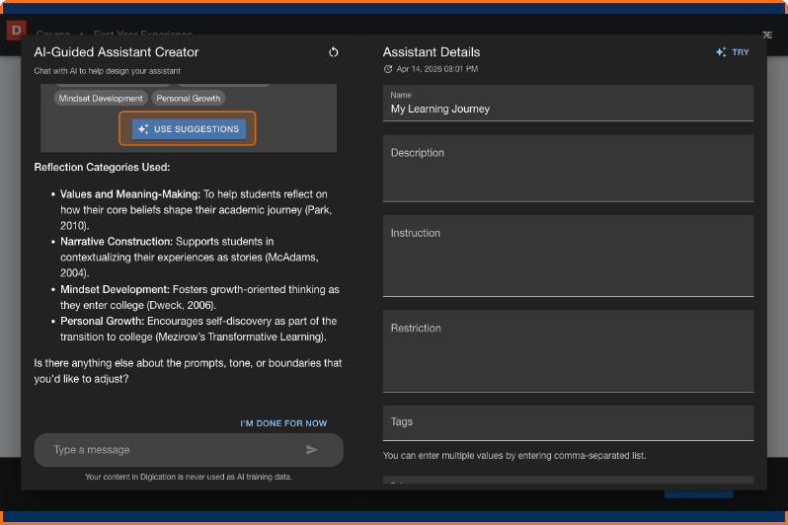The height and width of the screenshot is (525, 788).
Task: Click the Restriction text area
Action: [568, 351]
